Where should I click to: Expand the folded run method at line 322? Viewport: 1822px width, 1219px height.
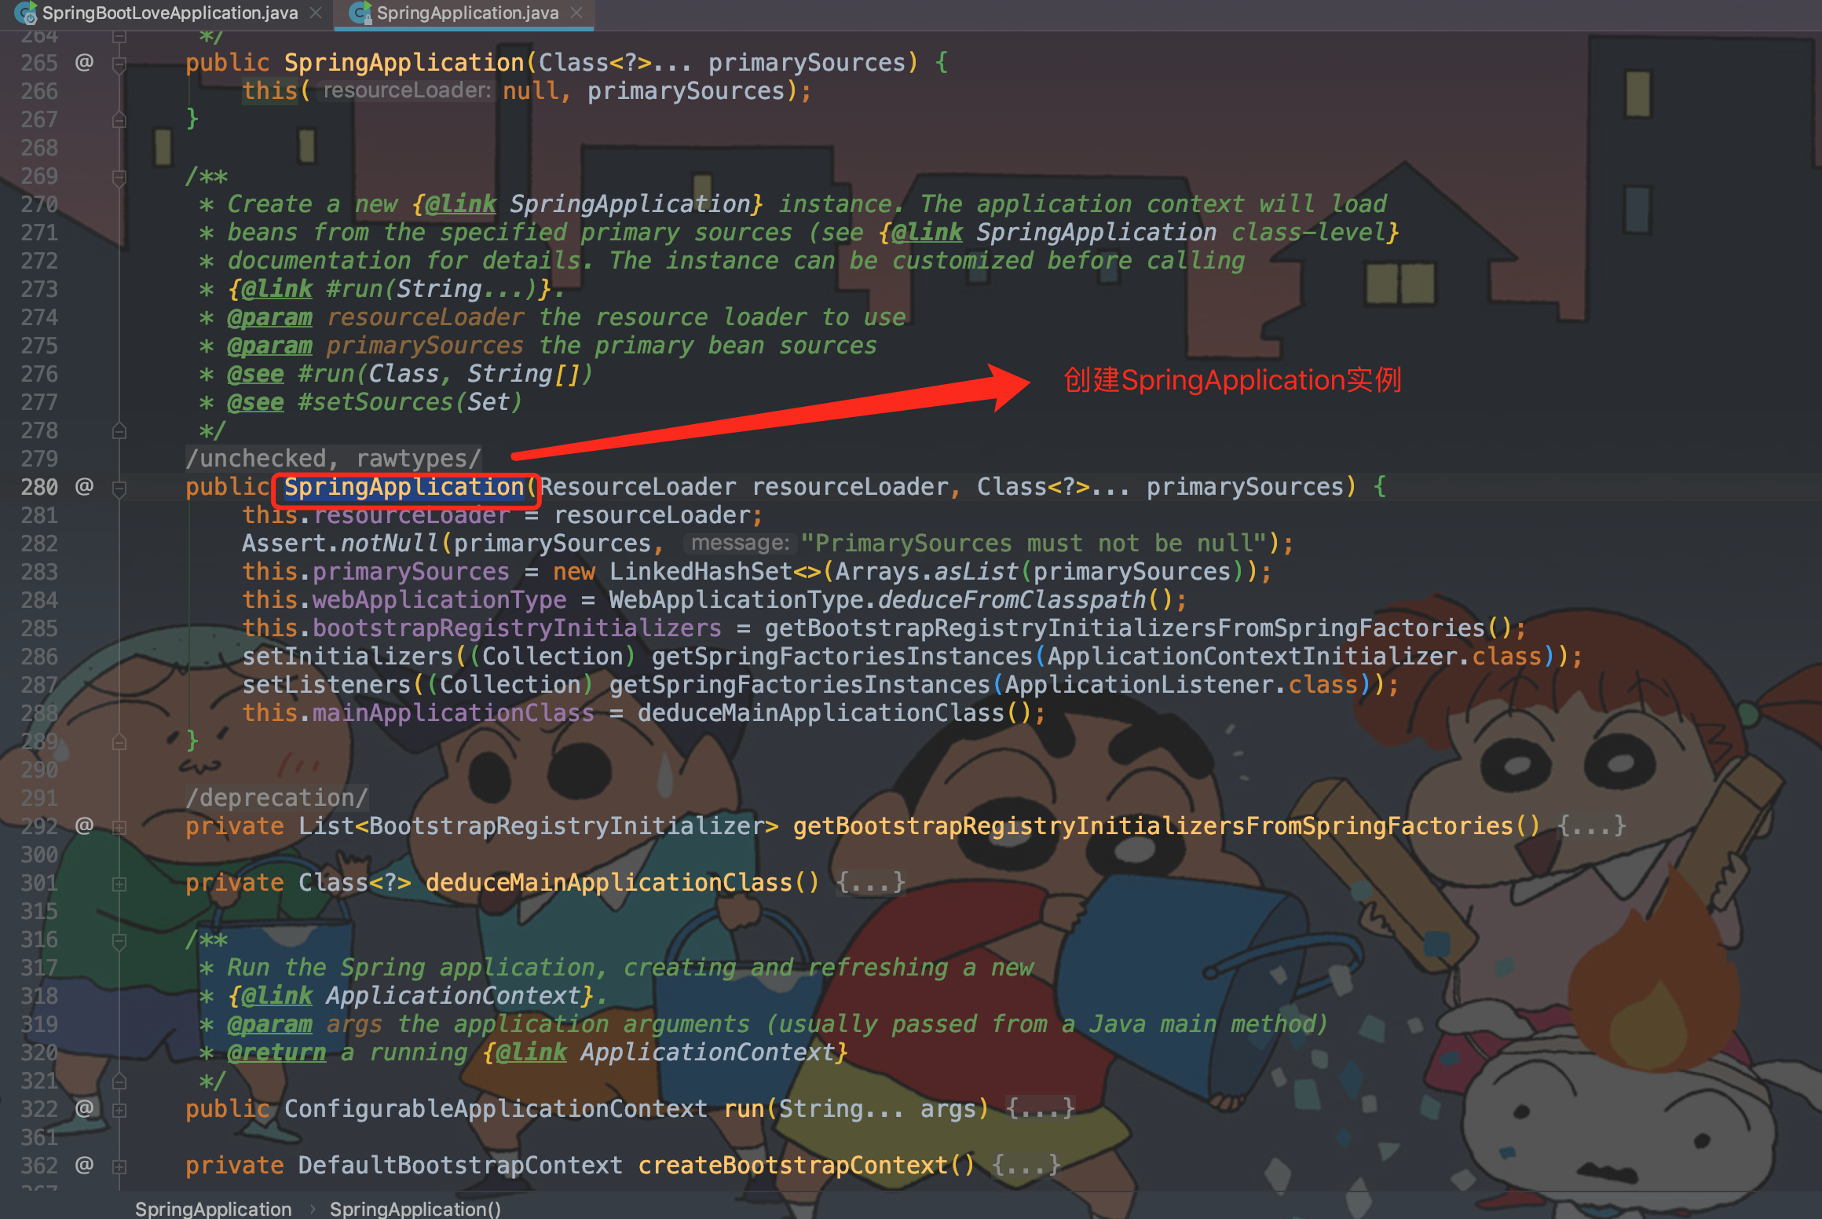click(x=119, y=1110)
